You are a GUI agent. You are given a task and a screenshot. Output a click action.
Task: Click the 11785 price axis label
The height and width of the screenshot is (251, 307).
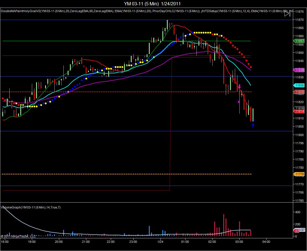(x=299, y=159)
